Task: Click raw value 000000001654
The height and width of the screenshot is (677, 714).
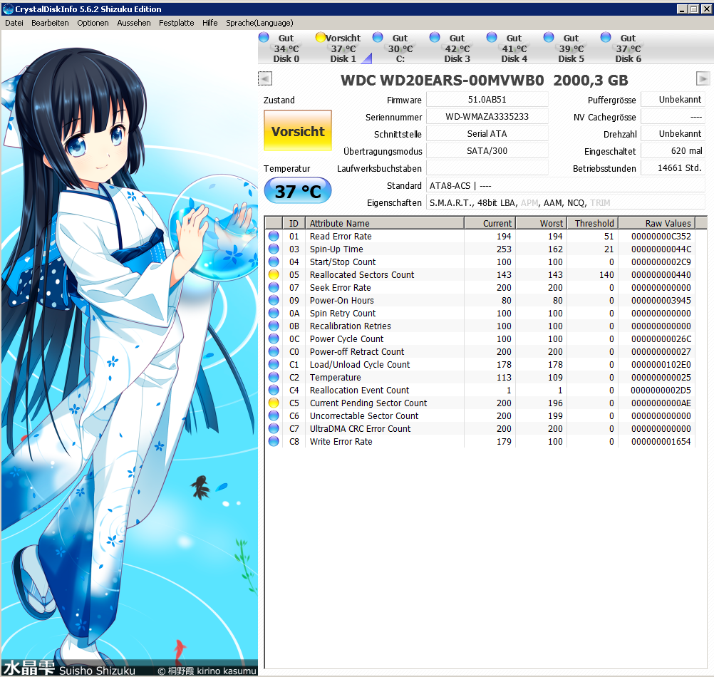Action: pyautogui.click(x=661, y=442)
